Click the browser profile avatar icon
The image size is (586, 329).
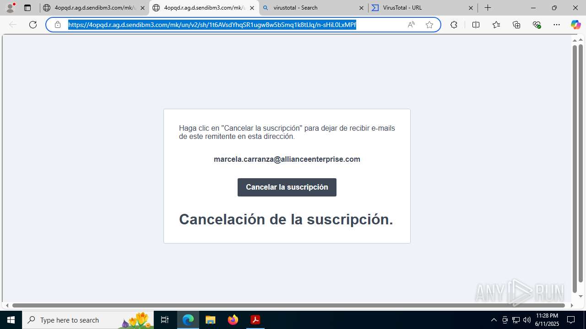click(x=10, y=8)
